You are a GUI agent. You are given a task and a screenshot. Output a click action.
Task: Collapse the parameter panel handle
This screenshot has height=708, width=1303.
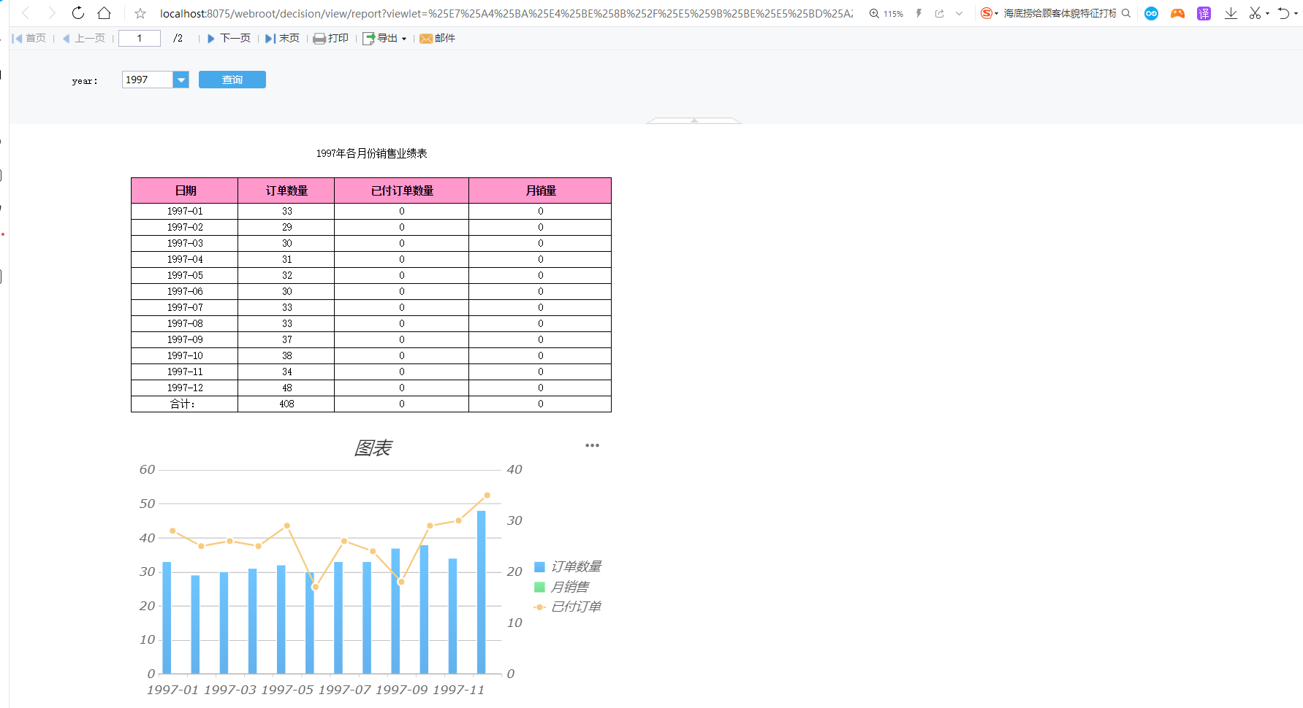[694, 120]
